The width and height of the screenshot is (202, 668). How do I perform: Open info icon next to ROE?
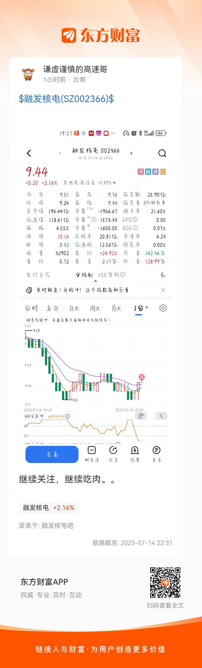(x=135, y=228)
